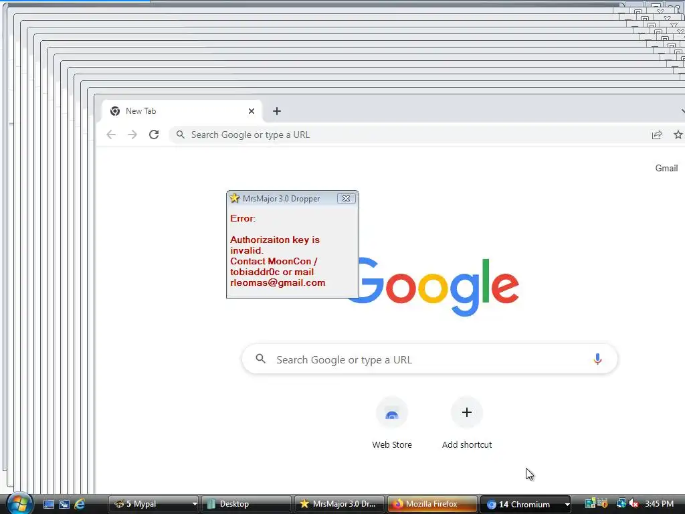Open the tab search chevron at window edge
Image resolution: width=685 pixels, height=514 pixels.
pos(682,111)
